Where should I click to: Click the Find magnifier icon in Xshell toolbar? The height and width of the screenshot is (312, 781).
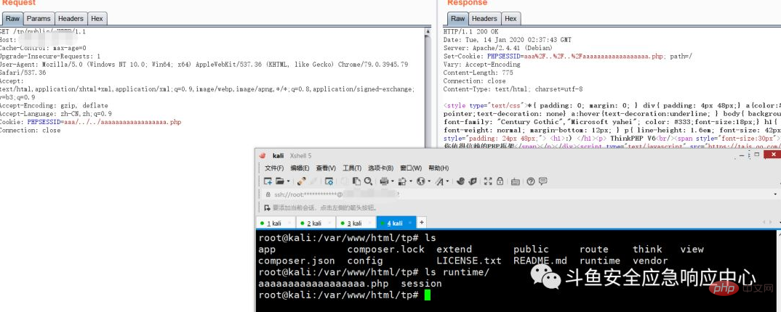point(368,181)
